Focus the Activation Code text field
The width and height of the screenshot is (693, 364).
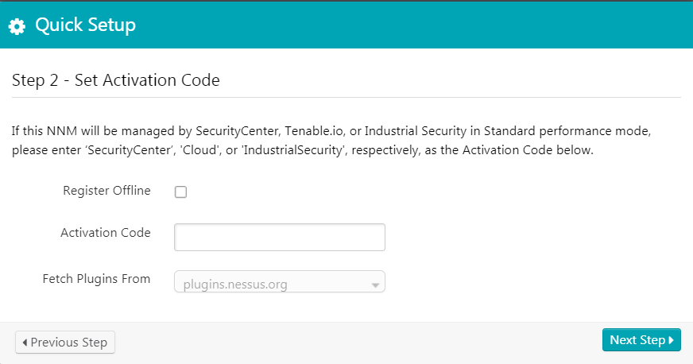click(279, 237)
